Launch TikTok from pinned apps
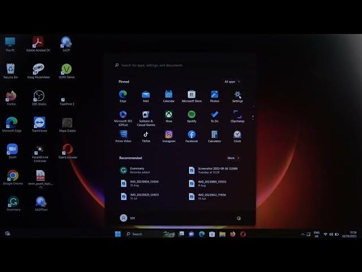362x272 pixels. [146, 137]
